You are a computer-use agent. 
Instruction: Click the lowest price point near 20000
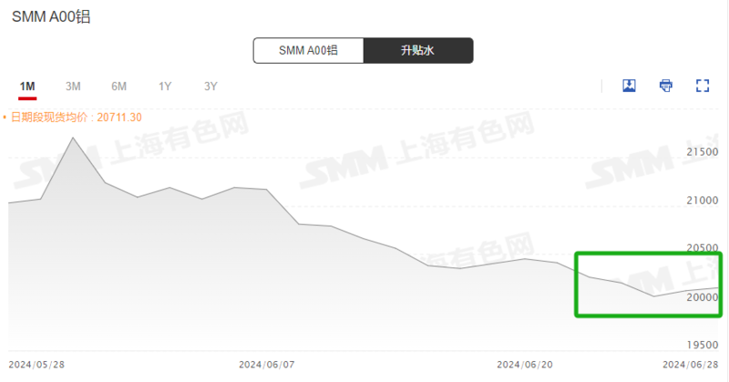653,296
